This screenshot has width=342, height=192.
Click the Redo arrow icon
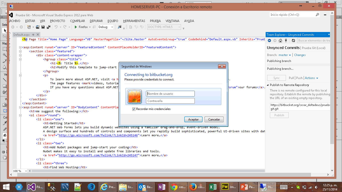coord(65,27)
